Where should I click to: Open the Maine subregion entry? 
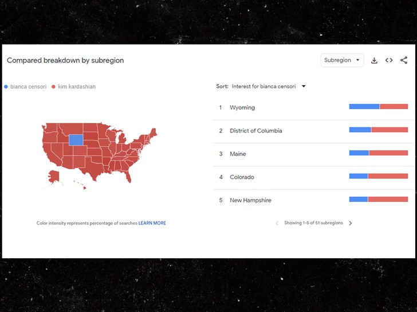pos(238,154)
